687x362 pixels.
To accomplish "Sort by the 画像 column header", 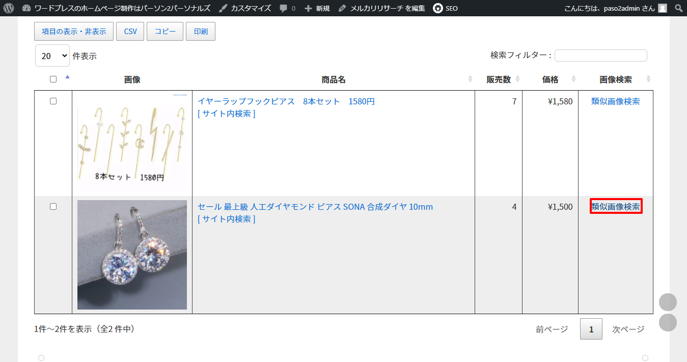I will pos(132,79).
